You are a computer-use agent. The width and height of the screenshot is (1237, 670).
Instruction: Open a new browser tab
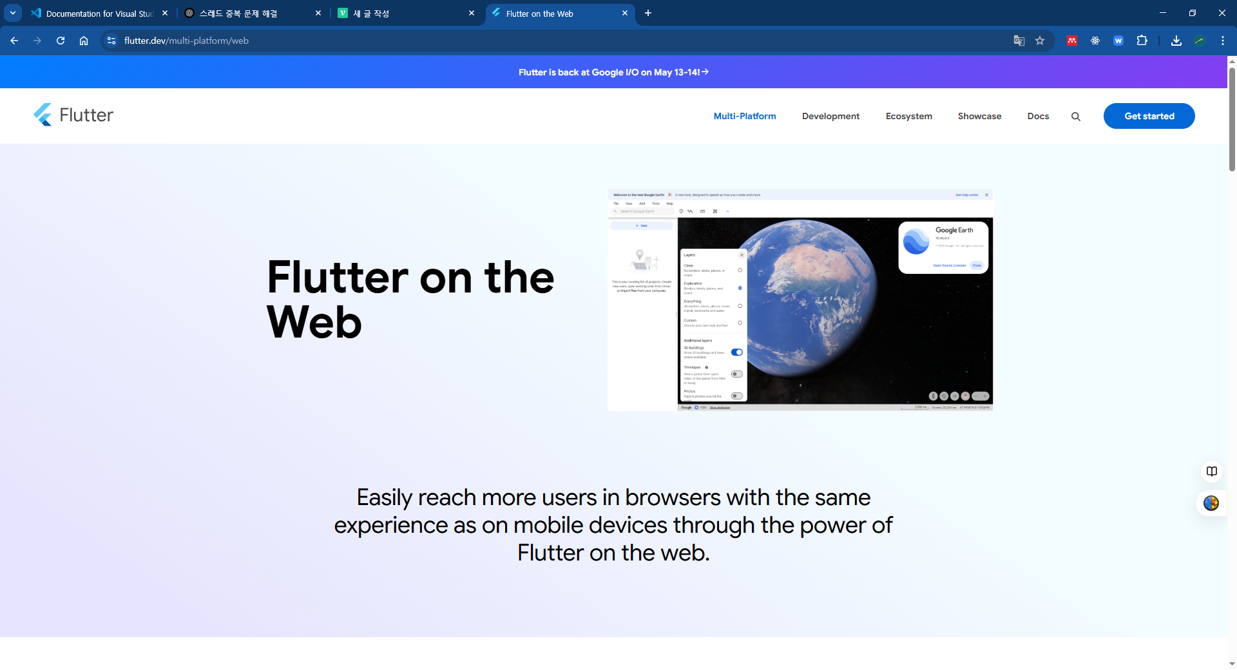(x=648, y=13)
